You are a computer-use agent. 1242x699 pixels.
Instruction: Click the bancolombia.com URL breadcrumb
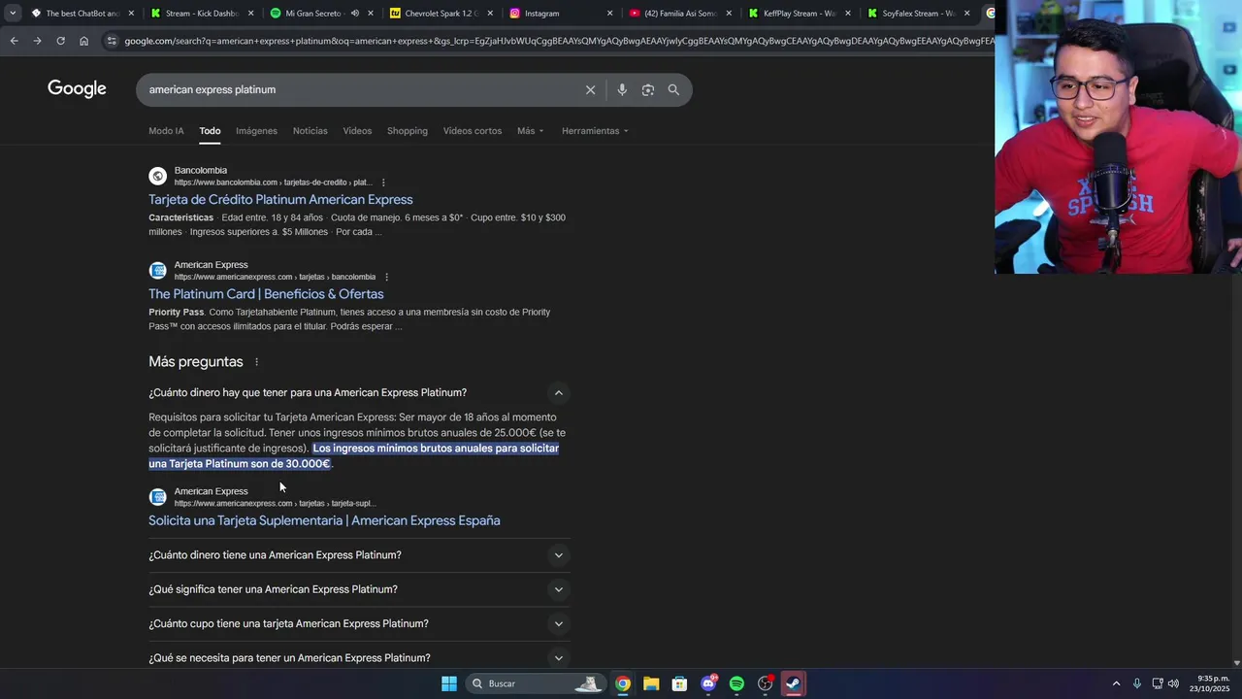273,183
